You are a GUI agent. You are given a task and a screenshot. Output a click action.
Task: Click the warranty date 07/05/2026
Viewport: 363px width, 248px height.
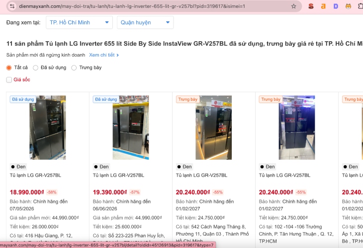point(22,209)
